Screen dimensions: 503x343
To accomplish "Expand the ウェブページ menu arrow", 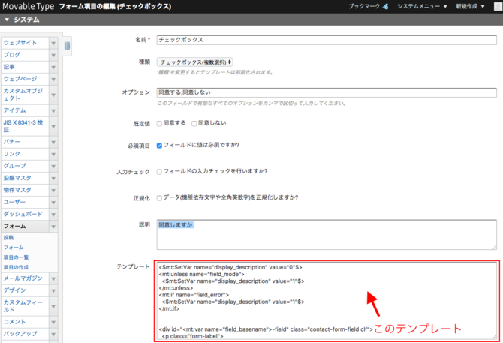I will point(53,79).
